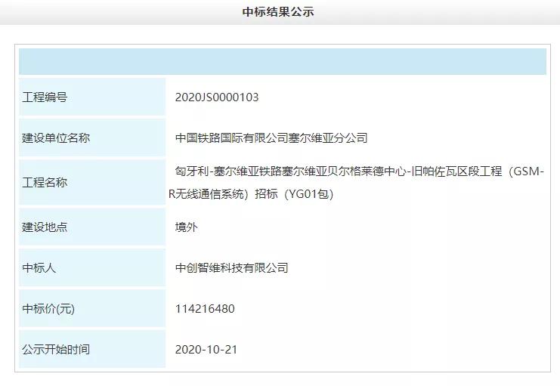Click the 工程名称 label cell
This screenshot has height=386, width=560.
pyautogui.click(x=92, y=182)
